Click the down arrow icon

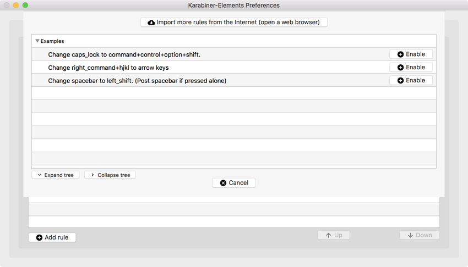click(x=410, y=235)
